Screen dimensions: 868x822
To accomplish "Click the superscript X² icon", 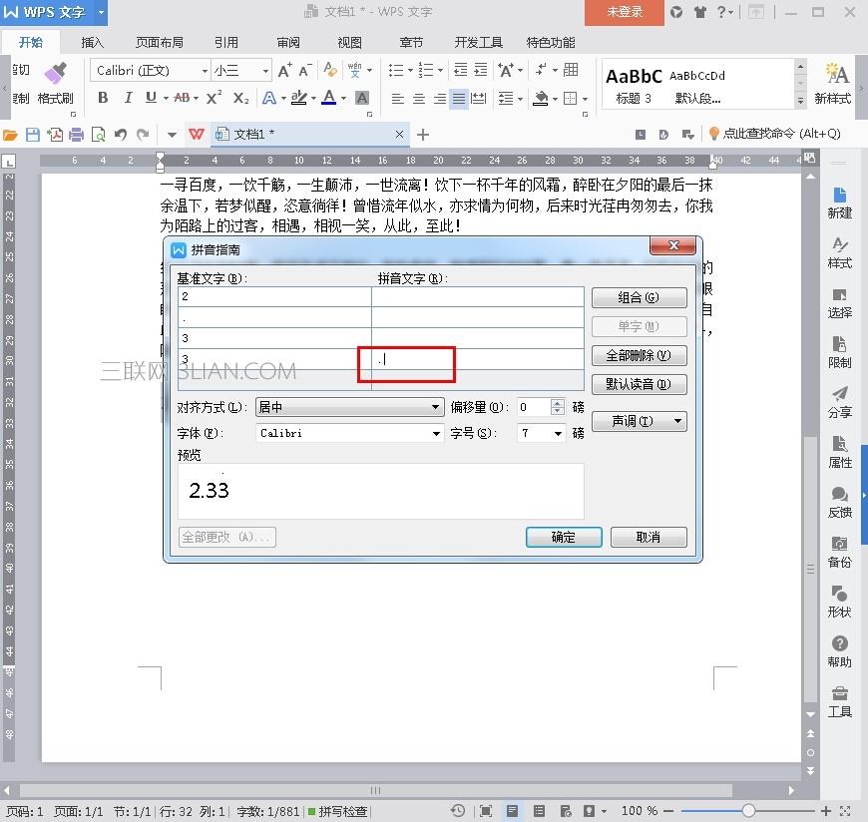I will (x=214, y=98).
